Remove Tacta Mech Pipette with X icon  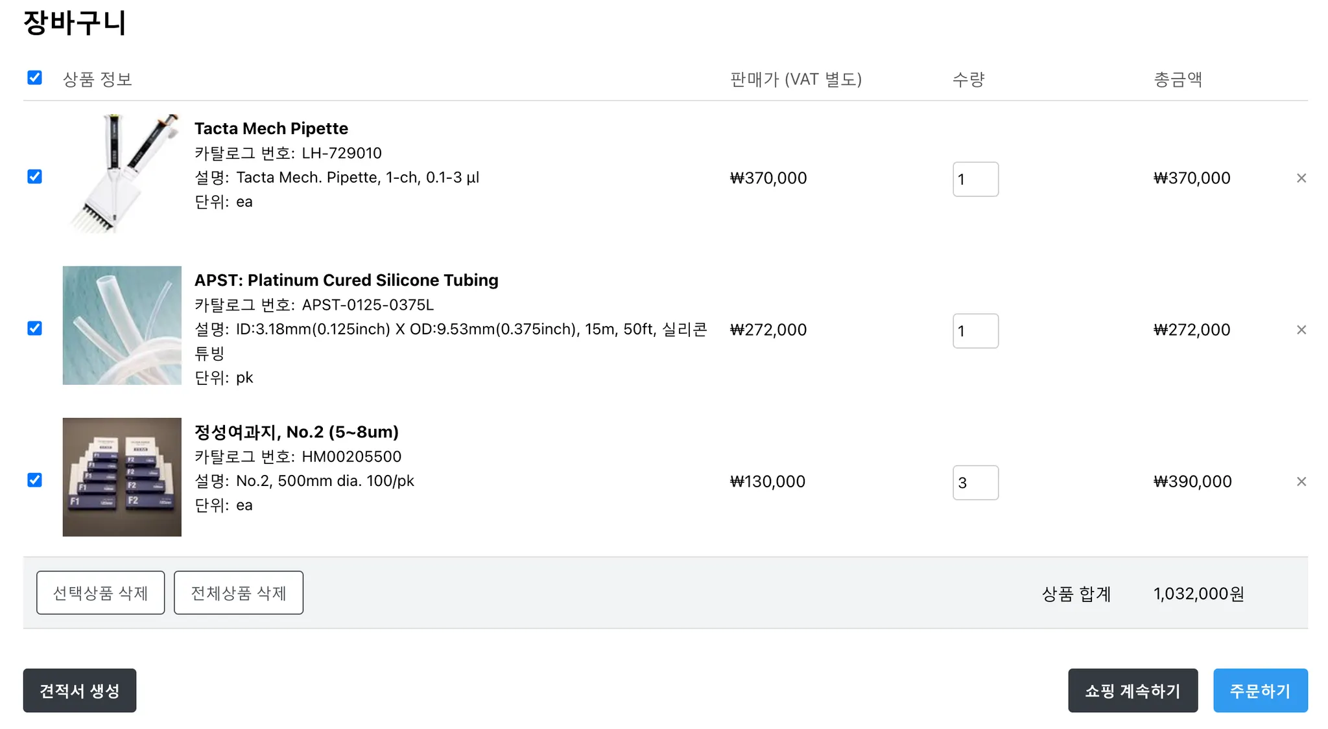(1301, 178)
